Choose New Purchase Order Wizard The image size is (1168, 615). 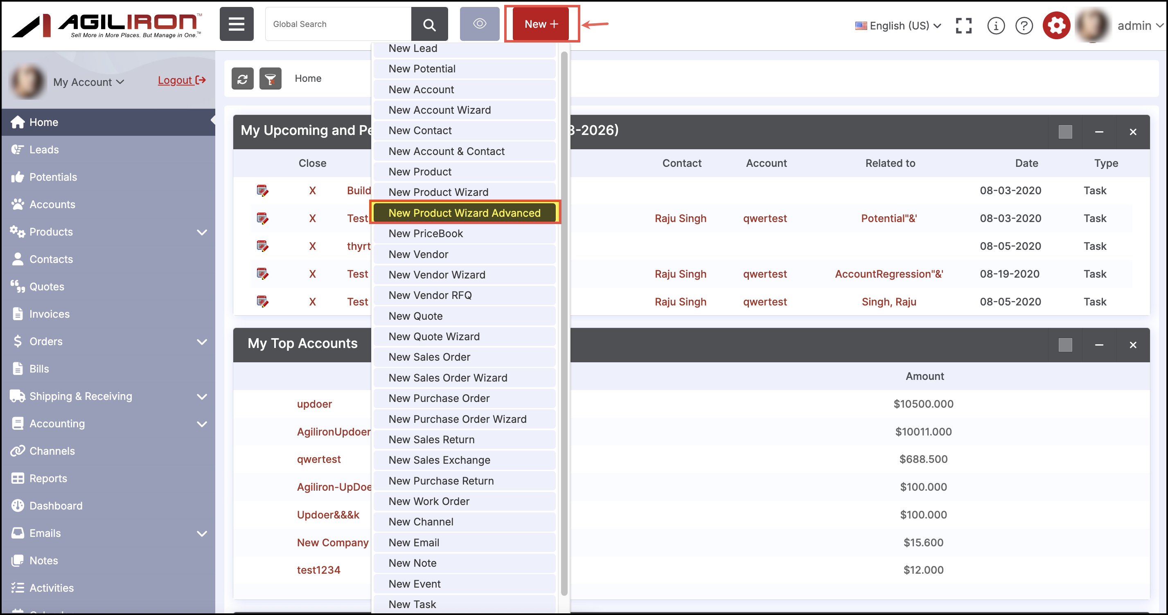465,419
